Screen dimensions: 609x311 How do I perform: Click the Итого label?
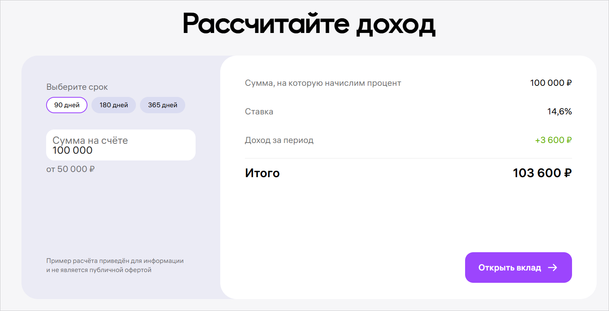click(262, 173)
